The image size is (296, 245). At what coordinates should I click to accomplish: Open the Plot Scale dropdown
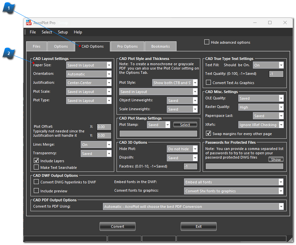coord(89,92)
